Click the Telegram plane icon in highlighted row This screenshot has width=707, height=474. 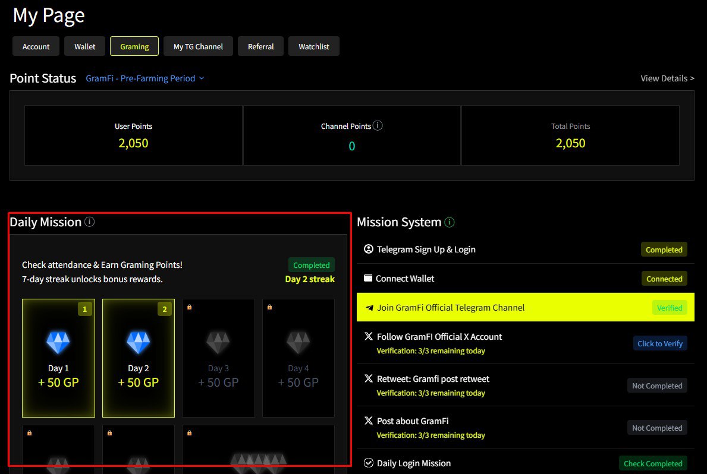click(369, 308)
